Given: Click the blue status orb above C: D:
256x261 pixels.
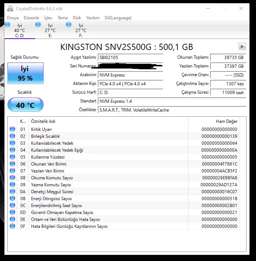Looking at the screenshot, I should click(7, 25).
